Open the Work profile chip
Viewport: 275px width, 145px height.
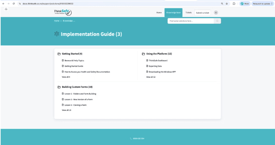[x=245, y=4]
